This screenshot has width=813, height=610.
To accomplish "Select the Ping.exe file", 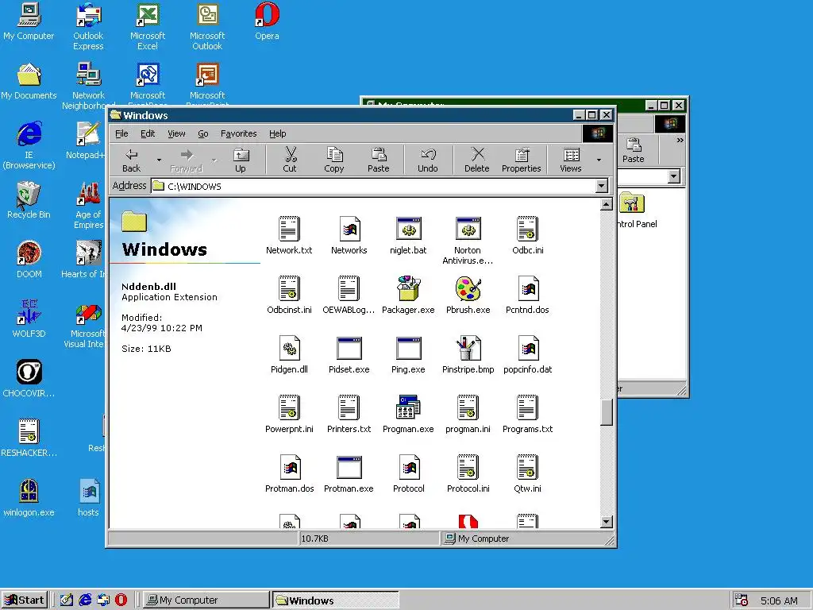I will (409, 354).
